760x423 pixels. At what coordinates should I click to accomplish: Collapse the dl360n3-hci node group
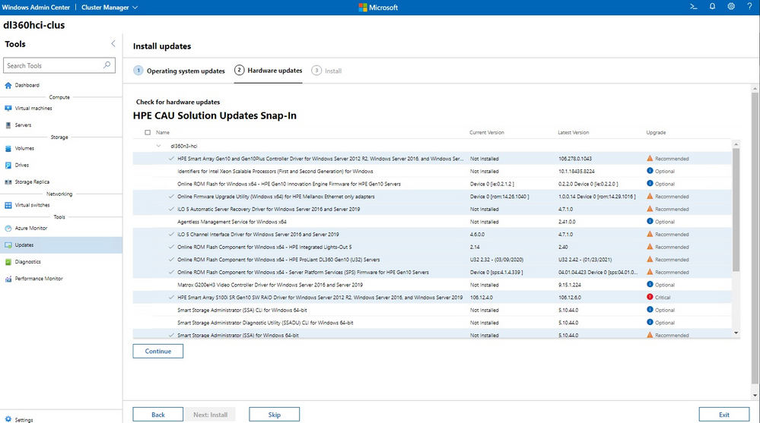coord(159,145)
